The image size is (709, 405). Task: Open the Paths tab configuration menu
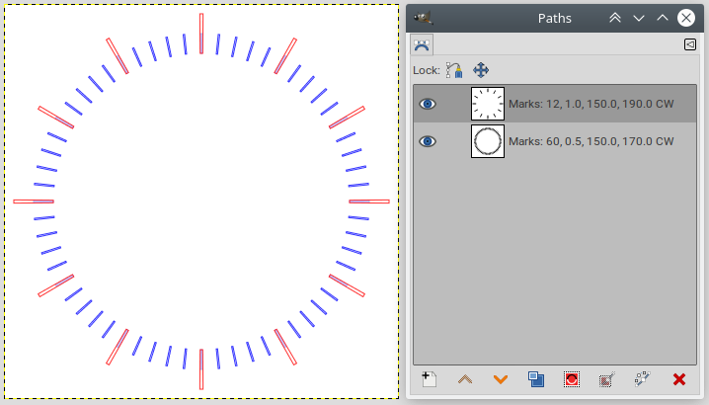[x=689, y=44]
